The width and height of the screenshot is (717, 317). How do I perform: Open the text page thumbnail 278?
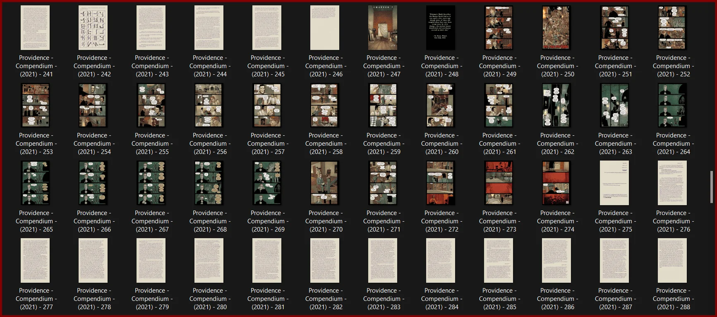93,260
